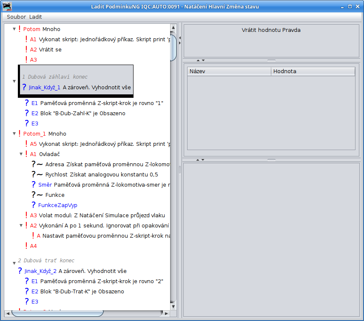
Task: Click exclamation icon of A1 Ovladač
Action: coord(26,154)
